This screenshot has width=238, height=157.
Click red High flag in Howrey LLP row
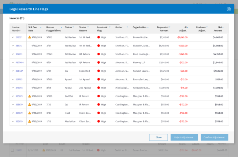tap(99, 63)
